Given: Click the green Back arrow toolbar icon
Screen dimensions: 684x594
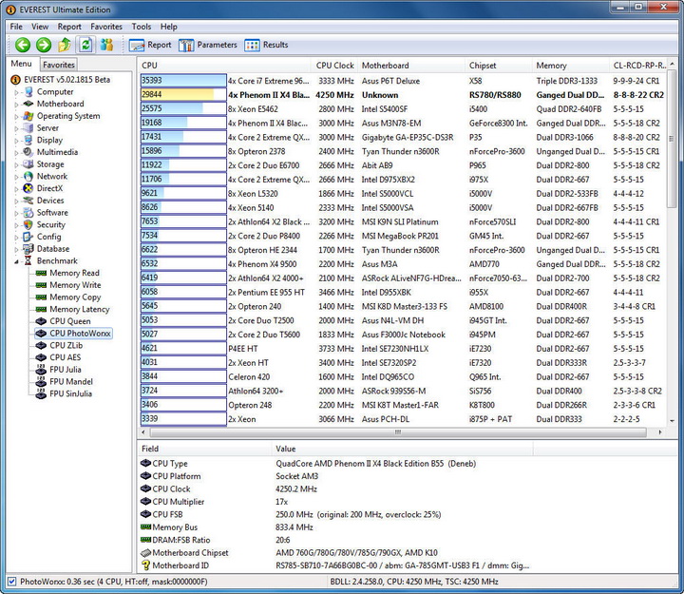Looking at the screenshot, I should [x=22, y=45].
